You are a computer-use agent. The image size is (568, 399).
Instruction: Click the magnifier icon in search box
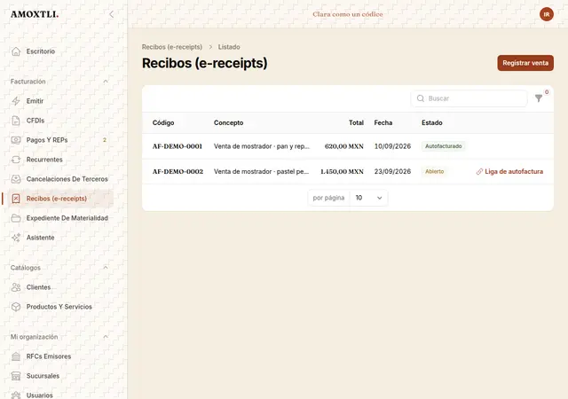pyautogui.click(x=421, y=98)
